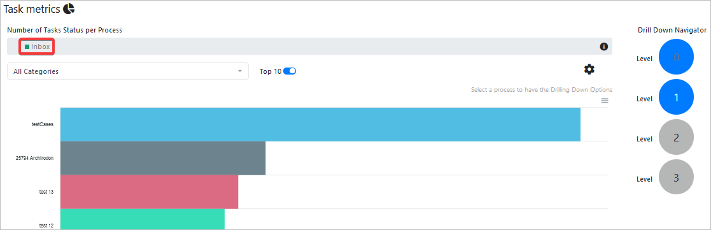Screen dimensions: 711x230
Task: Click the Task metrics heading
Action: 32,9
